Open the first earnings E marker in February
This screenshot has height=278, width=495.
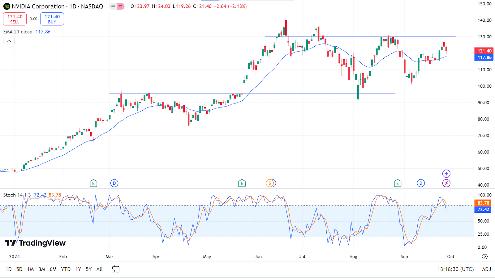pyautogui.click(x=93, y=183)
